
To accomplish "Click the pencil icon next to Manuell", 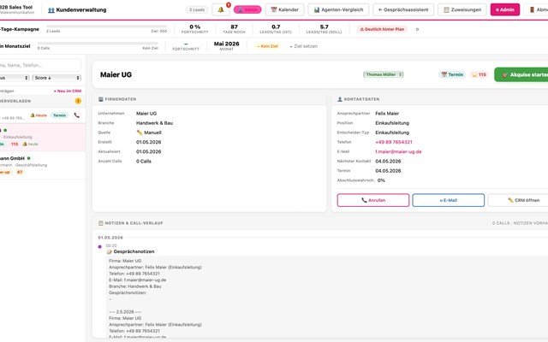I will [140, 133].
